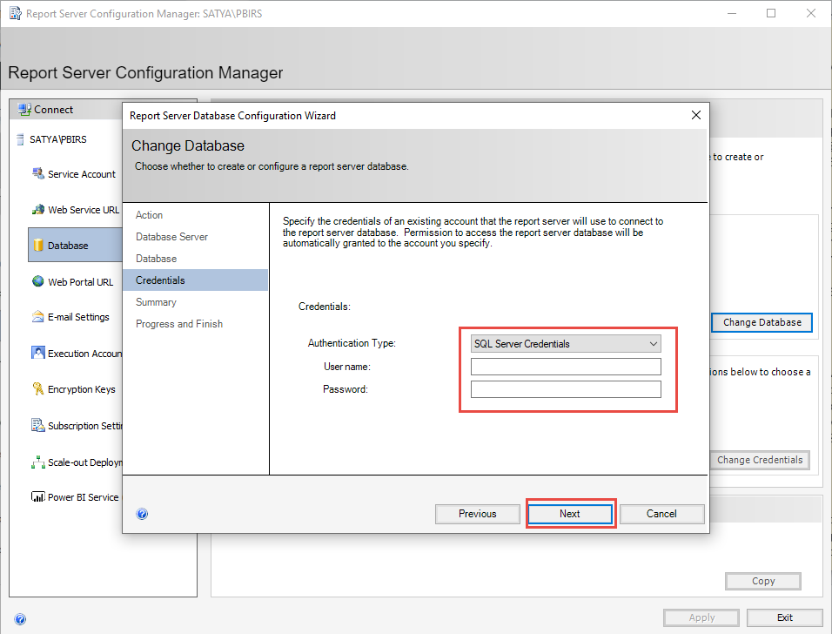Click the Next button

[x=570, y=513]
